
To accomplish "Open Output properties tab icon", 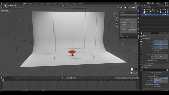I will [141, 42].
